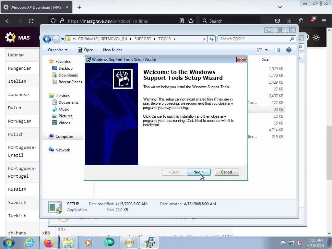Reload the Firefox page

point(31,21)
